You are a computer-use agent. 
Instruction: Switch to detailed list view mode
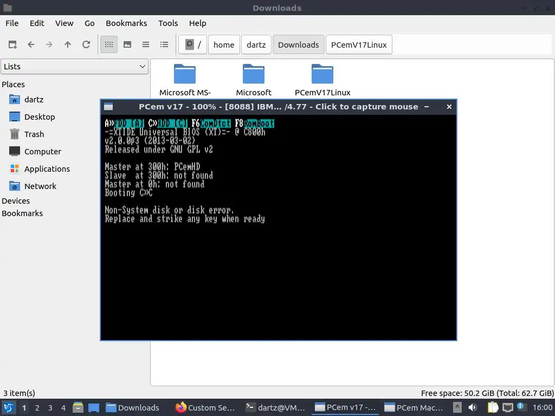point(164,44)
